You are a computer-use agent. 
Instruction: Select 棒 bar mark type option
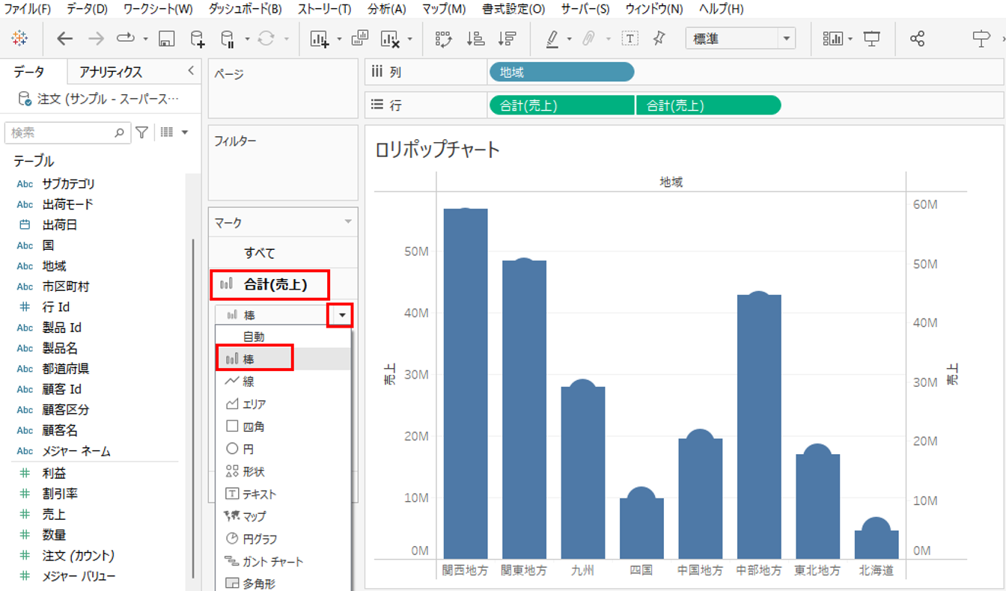(283, 359)
